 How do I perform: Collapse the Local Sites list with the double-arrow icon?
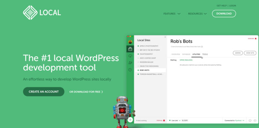click(x=165, y=37)
